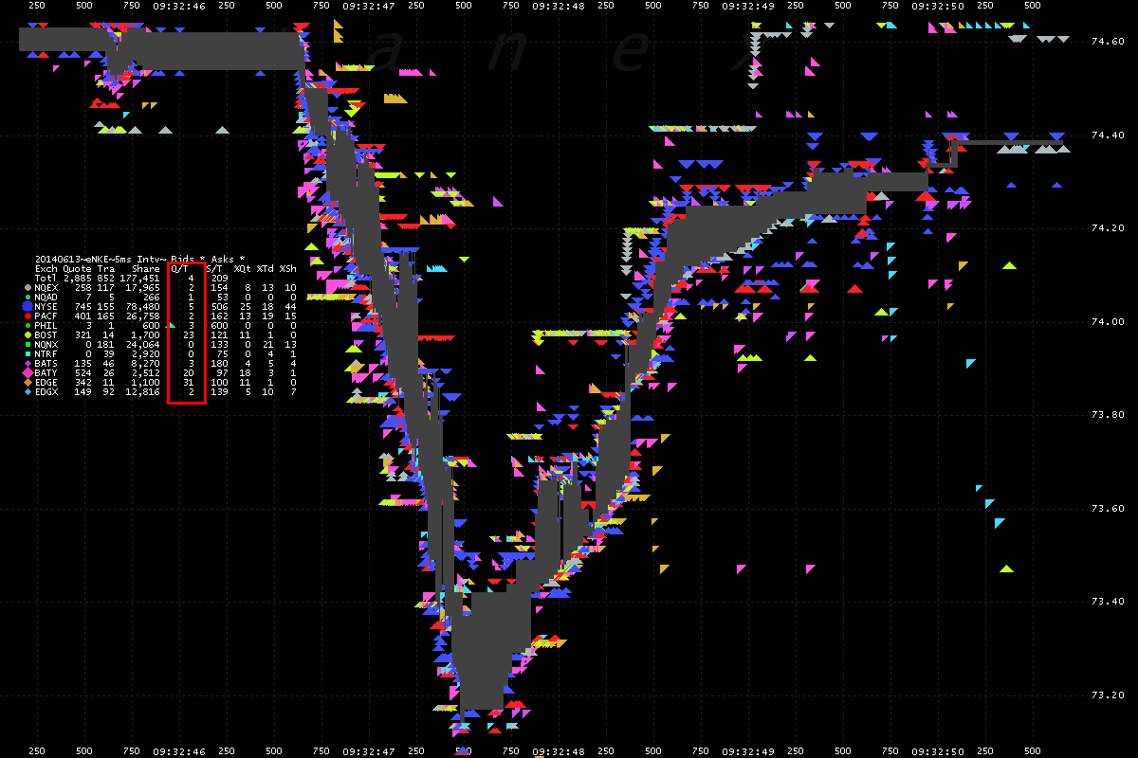Select the 'BOST' exchange label
This screenshot has height=758, width=1138.
pyautogui.click(x=46, y=334)
